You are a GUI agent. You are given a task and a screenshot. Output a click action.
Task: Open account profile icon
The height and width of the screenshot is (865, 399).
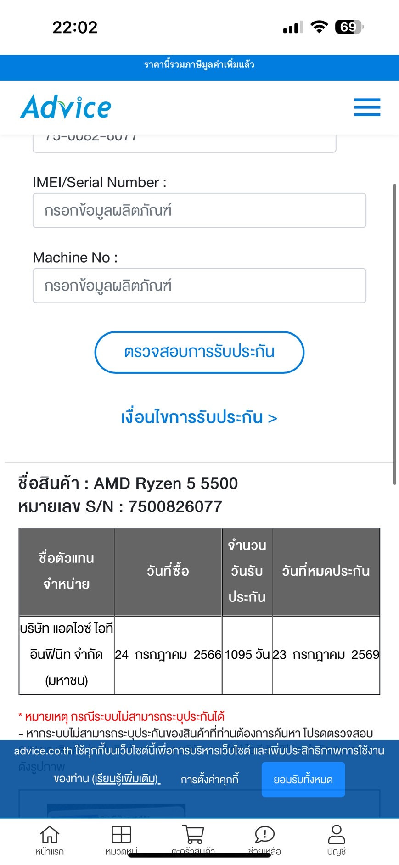coord(337,835)
